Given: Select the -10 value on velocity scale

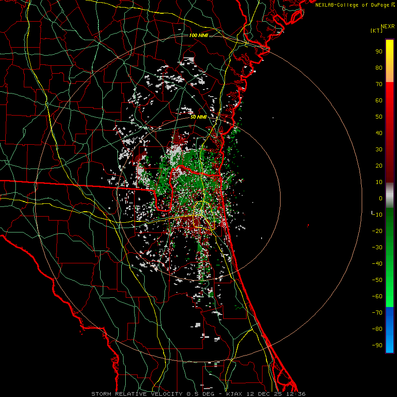Looking at the screenshot, I should (377, 214).
